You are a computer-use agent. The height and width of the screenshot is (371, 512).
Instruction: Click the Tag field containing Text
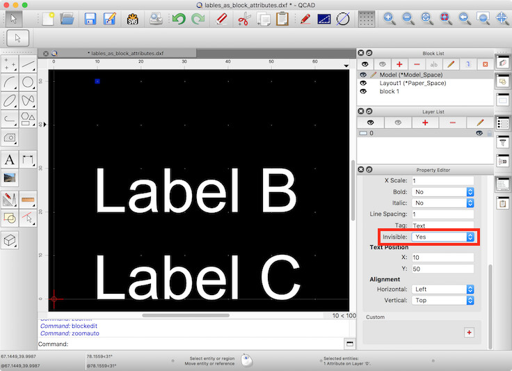click(442, 226)
